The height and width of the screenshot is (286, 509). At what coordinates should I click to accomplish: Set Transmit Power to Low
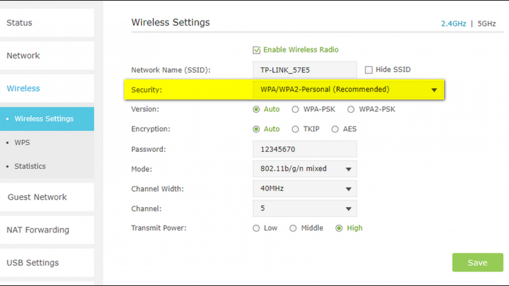click(x=256, y=228)
